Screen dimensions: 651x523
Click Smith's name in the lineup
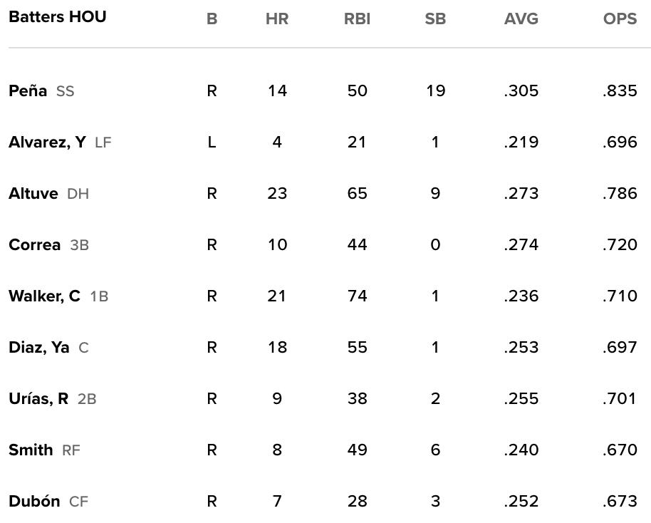pos(31,450)
